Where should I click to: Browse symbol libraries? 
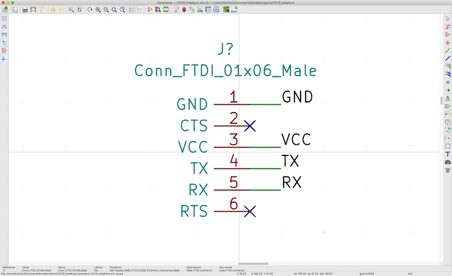pos(158,10)
